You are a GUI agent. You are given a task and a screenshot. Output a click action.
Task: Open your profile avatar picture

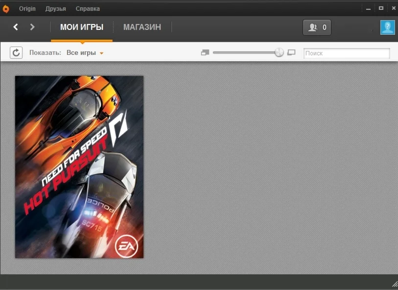click(387, 27)
